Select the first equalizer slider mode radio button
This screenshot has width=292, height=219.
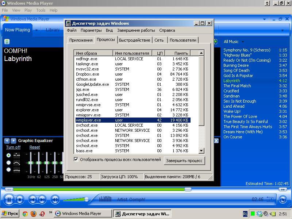coord(8,155)
